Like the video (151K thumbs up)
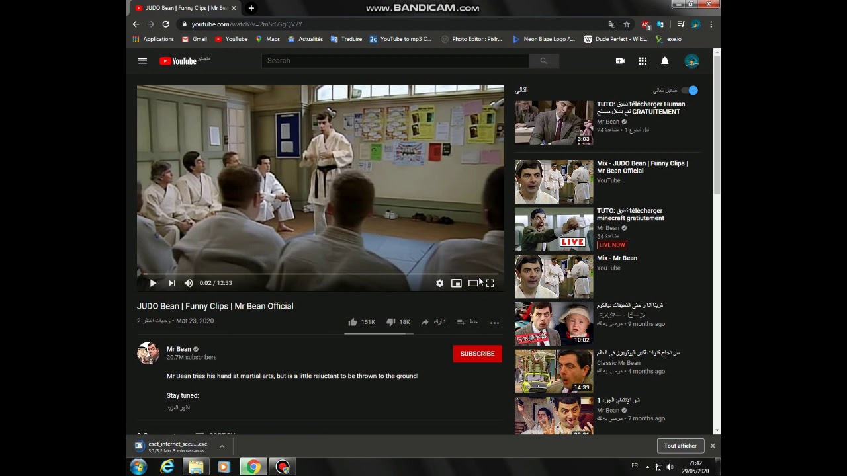 tap(362, 322)
